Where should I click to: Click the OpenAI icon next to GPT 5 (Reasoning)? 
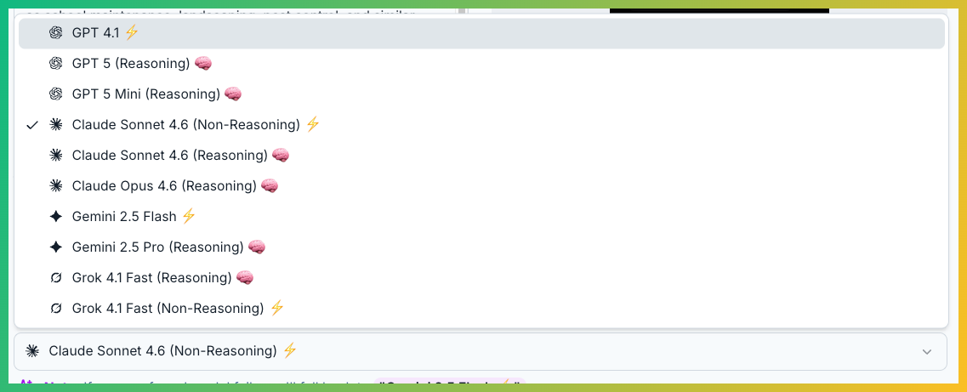[x=56, y=64]
